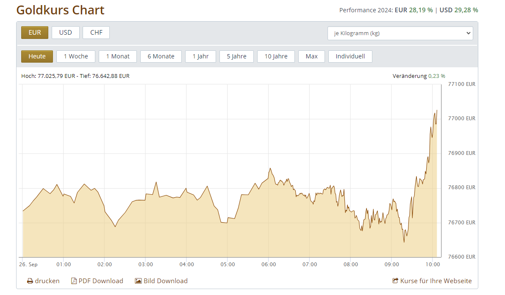Show the 1 Woche chart range
505x295 pixels.
[x=76, y=56]
